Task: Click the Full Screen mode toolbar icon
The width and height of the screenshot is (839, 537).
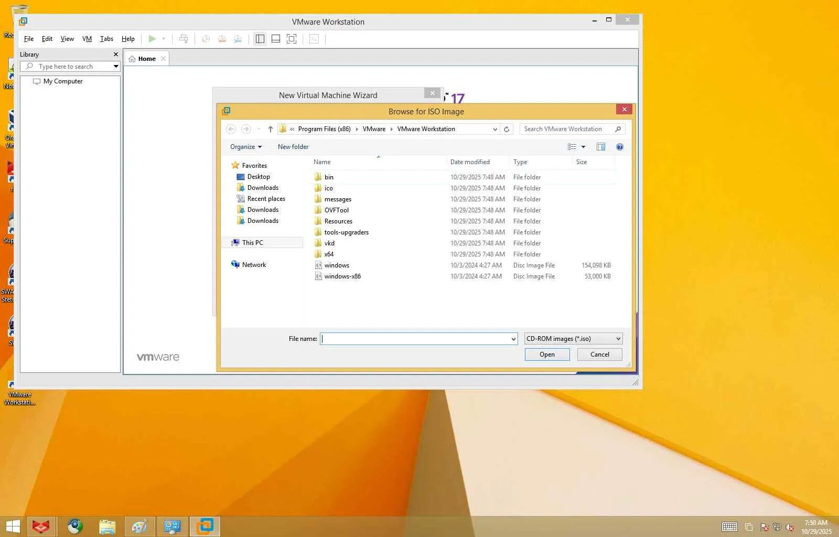Action: coord(292,39)
